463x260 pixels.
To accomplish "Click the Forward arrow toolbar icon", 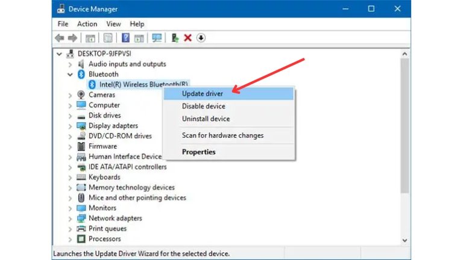I will pyautogui.click(x=72, y=38).
